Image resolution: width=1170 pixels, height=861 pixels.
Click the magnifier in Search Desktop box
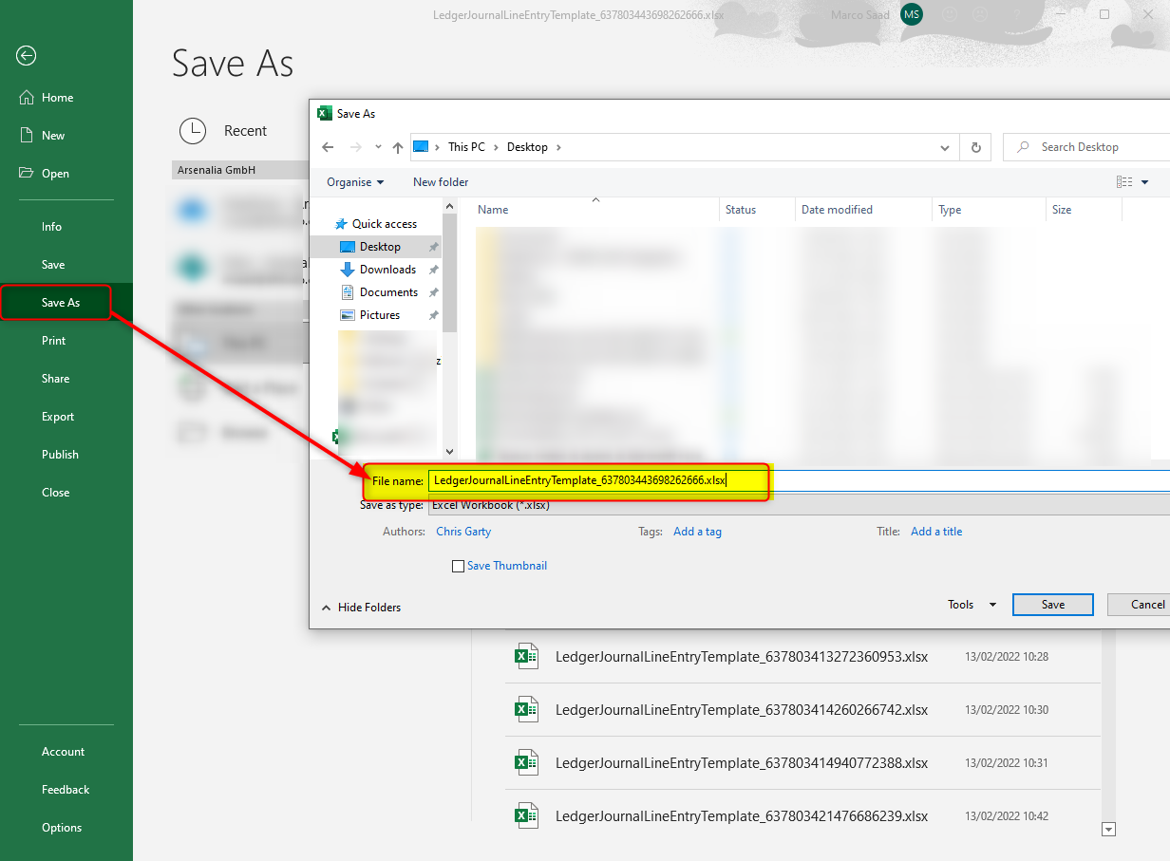(x=1021, y=147)
